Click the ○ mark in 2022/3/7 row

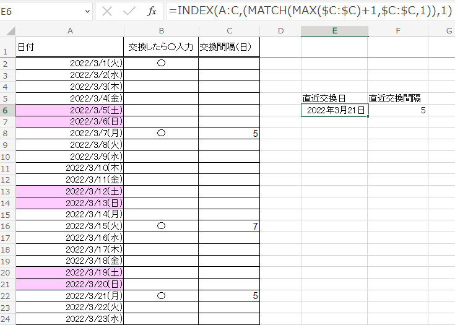pos(161,133)
